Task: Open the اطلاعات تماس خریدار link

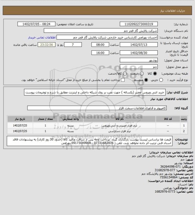Action: (42, 37)
